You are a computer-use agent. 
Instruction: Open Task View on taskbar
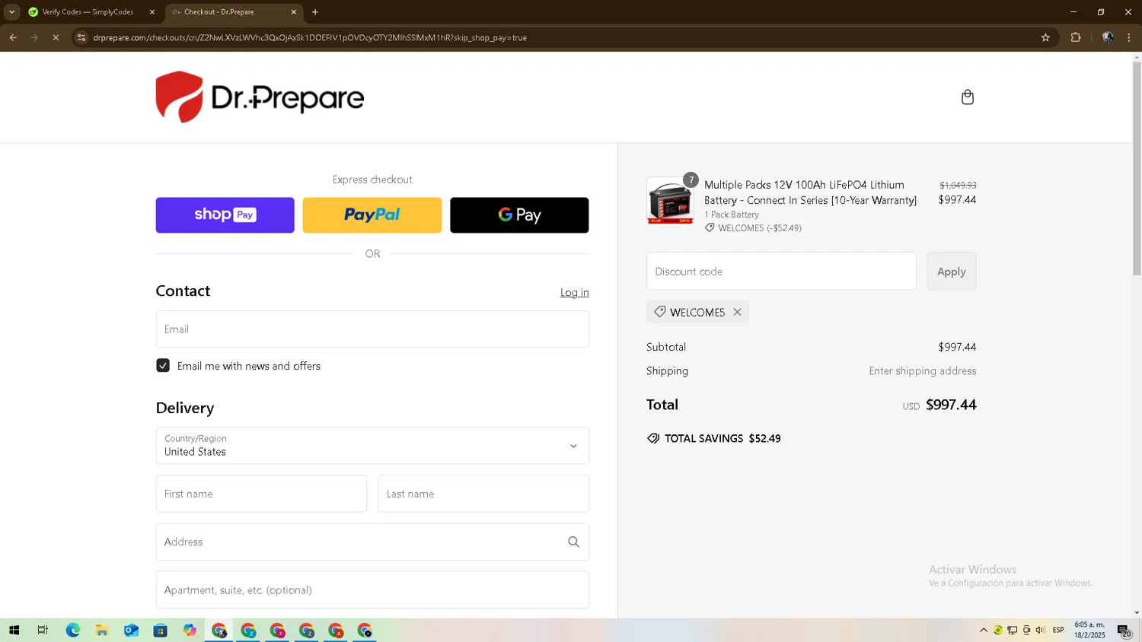coord(43,631)
